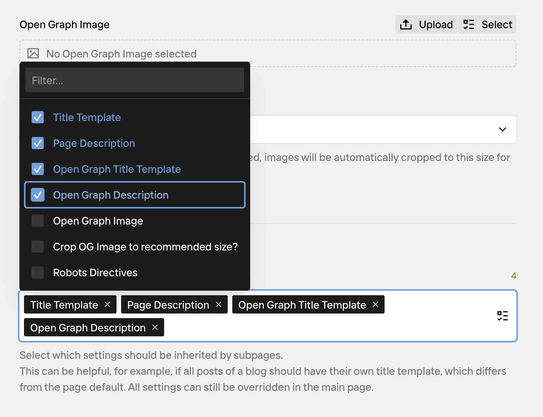Image resolution: width=543 pixels, height=417 pixels.
Task: Toggle the Open Graph Description checkbox
Action: pyautogui.click(x=38, y=195)
